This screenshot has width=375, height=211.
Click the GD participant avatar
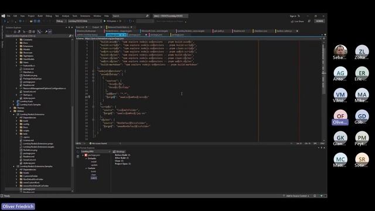tap(362, 116)
